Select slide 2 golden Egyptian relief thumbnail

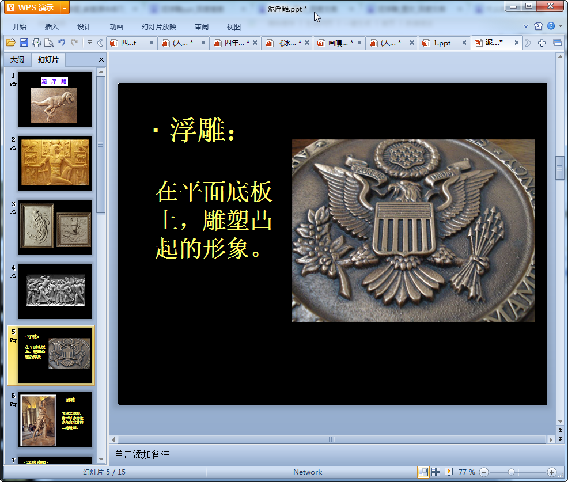[55, 164]
